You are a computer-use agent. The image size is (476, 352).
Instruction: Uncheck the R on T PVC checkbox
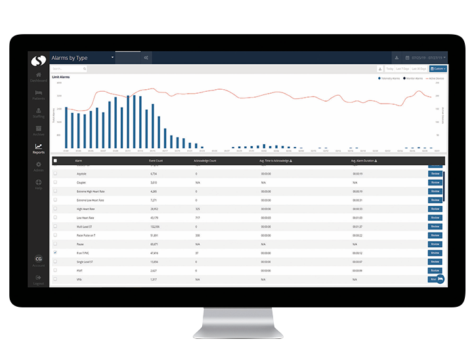coord(55,252)
